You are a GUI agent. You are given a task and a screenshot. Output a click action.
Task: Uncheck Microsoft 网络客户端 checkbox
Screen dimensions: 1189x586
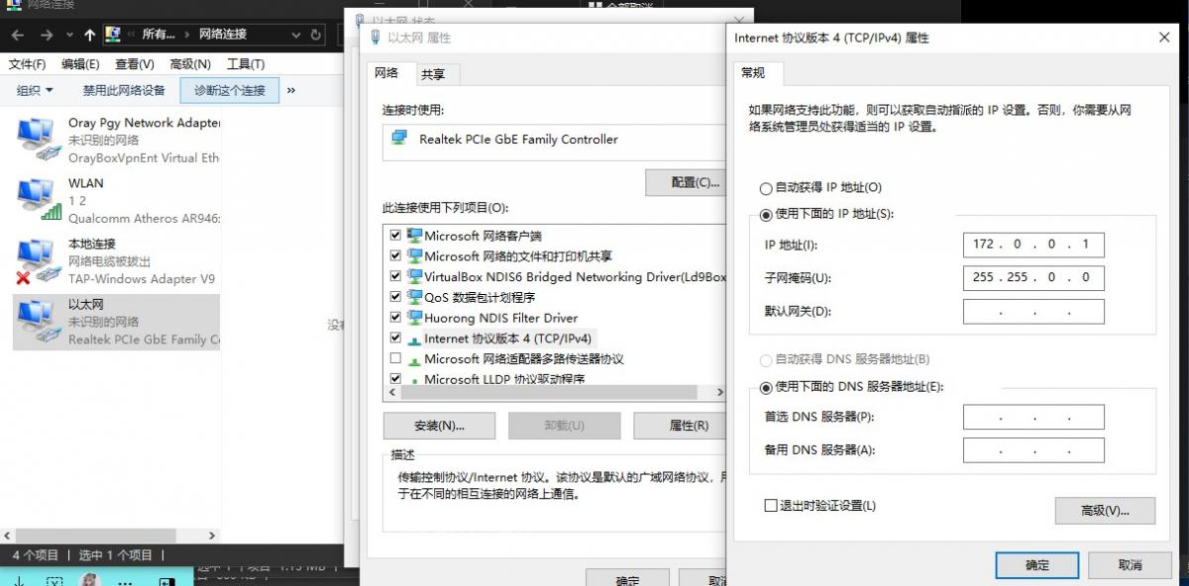click(x=396, y=236)
